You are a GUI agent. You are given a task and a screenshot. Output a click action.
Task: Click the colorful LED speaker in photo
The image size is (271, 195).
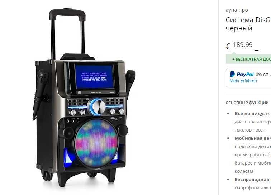96,143
